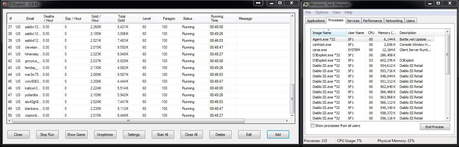Click the Exp / Hour column header
The image size is (459, 147).
(x=76, y=19)
